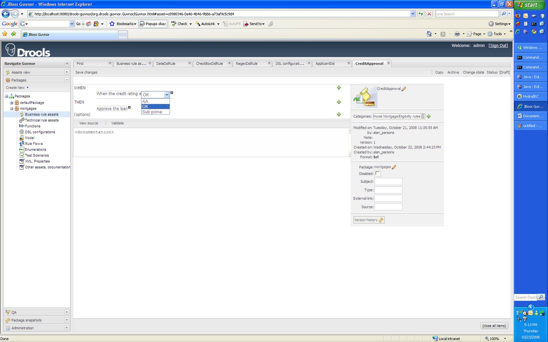The height and width of the screenshot is (342, 548).
Task: Close the Find tab
Action: (x=110, y=63)
